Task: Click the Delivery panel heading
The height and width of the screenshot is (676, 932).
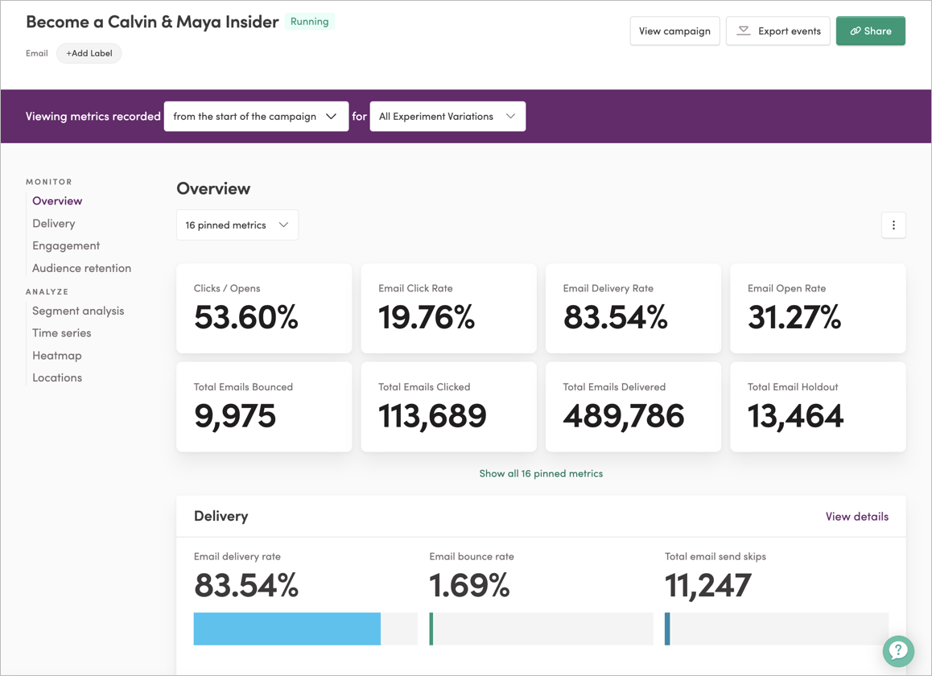Action: [x=221, y=516]
